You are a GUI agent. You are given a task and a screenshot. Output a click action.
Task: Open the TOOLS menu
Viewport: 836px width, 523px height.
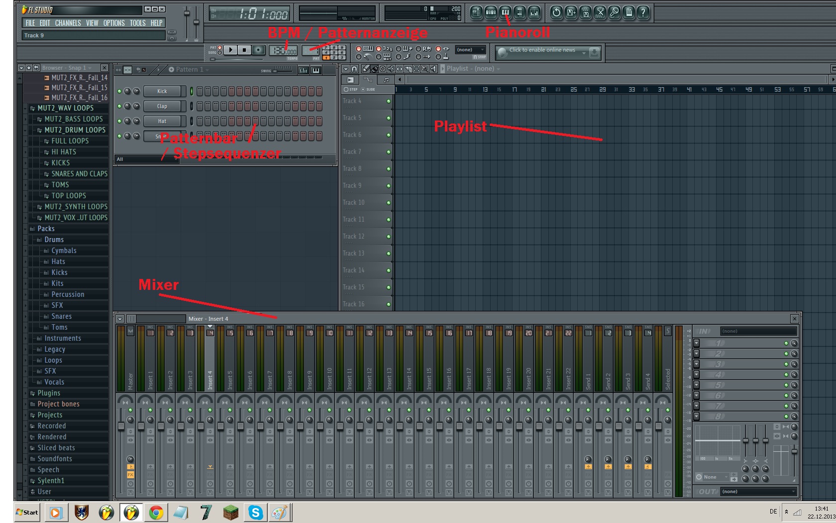137,23
